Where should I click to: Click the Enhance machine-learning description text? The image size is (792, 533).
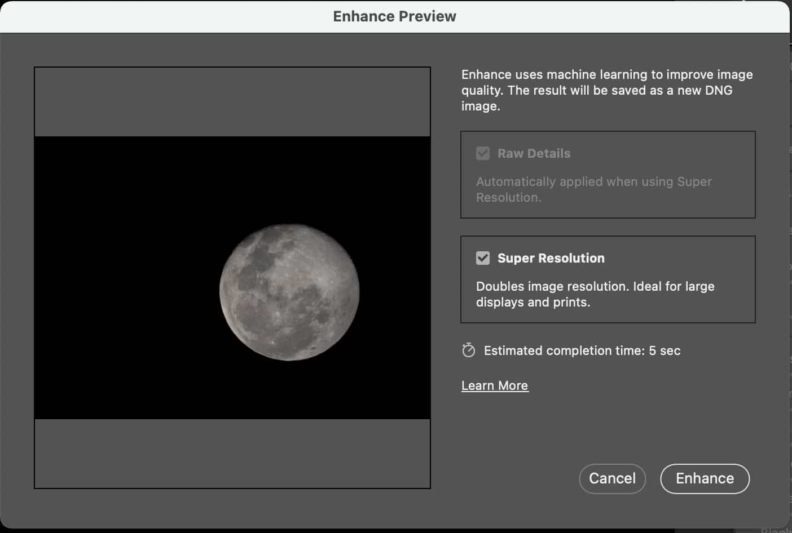pyautogui.click(x=606, y=90)
